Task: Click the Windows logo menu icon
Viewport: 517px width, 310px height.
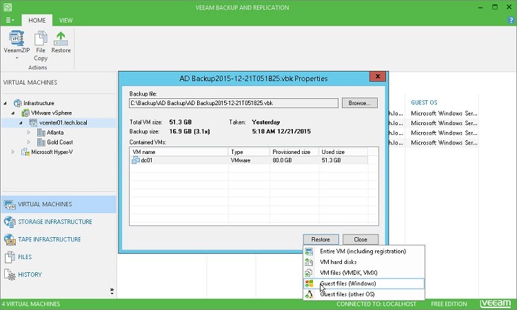Action: tap(309, 284)
